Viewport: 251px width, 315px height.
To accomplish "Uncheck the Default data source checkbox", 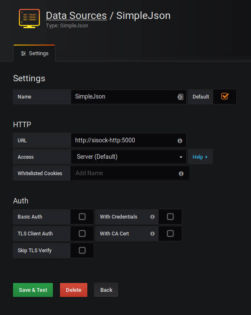I will 225,96.
